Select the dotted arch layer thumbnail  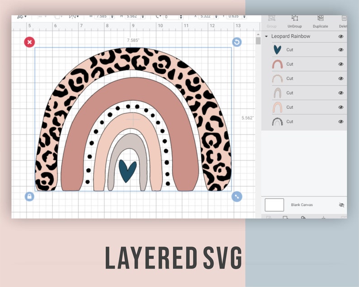[x=277, y=79]
